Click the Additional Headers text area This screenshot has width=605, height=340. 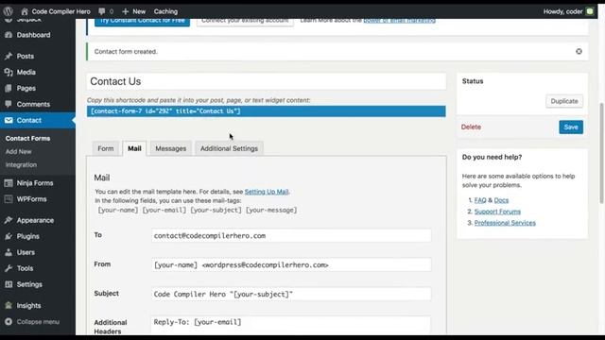pyautogui.click(x=290, y=325)
